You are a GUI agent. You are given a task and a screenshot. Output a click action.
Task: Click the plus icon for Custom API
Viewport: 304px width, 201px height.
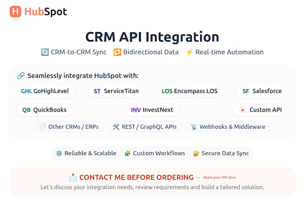point(243,110)
